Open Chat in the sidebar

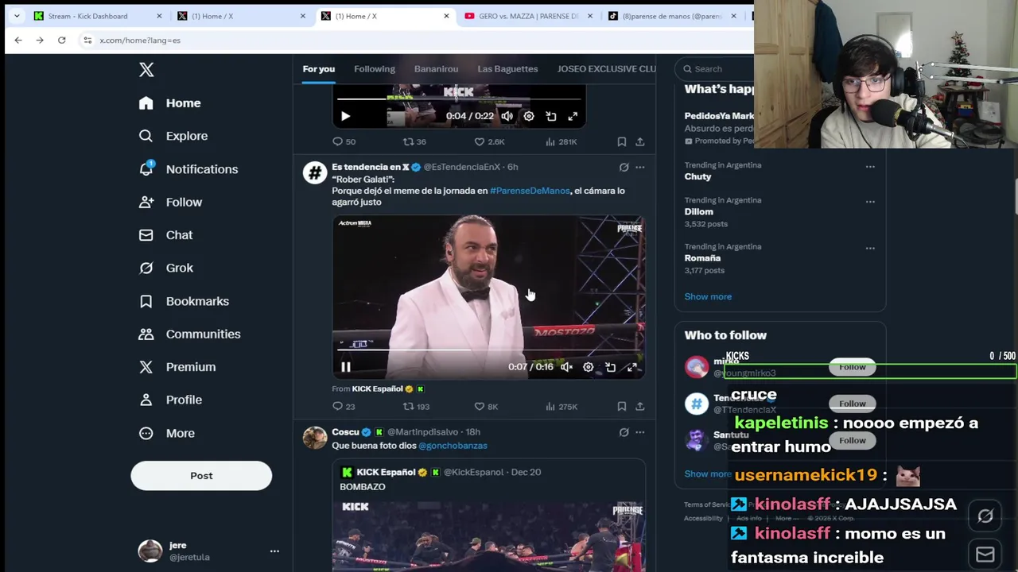tap(166, 235)
